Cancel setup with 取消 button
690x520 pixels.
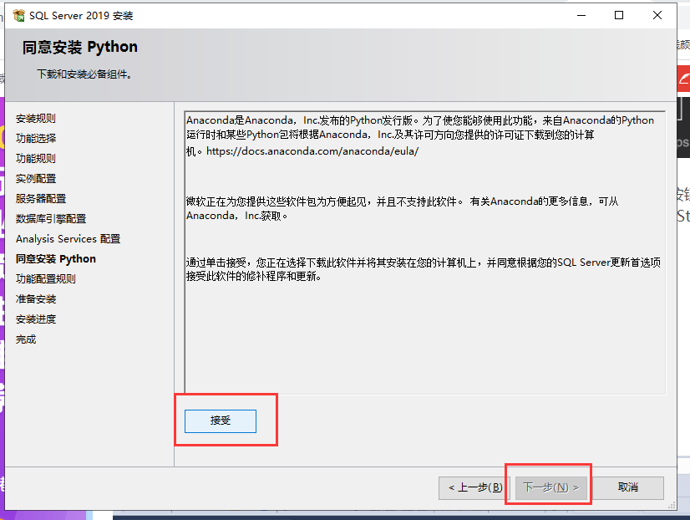pos(628,487)
